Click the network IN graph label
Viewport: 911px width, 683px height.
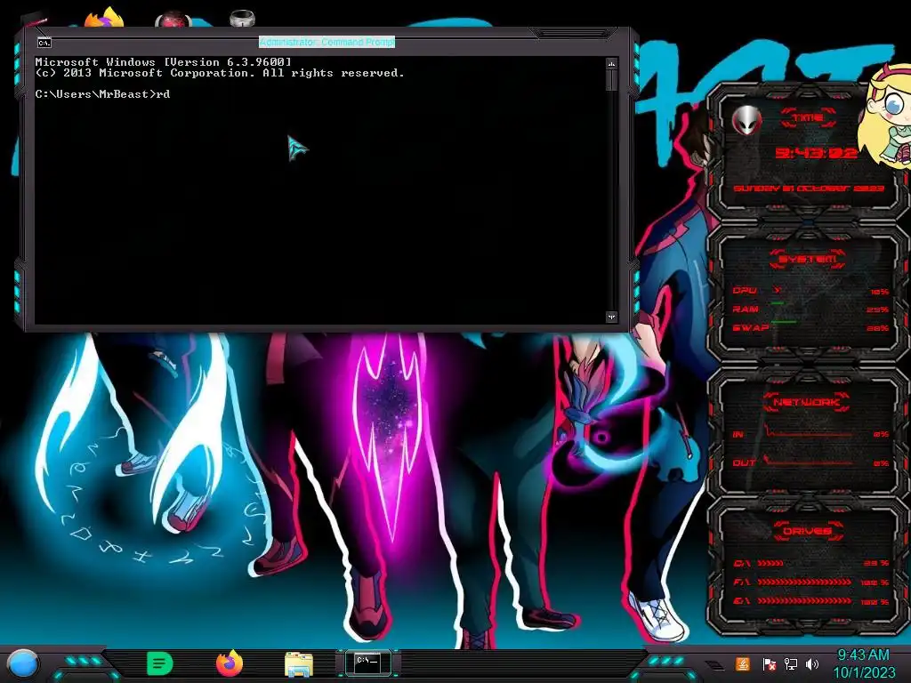coord(738,434)
